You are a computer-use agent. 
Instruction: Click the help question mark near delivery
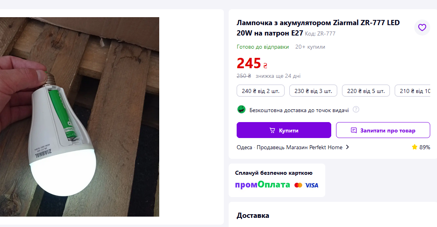(x=356, y=109)
